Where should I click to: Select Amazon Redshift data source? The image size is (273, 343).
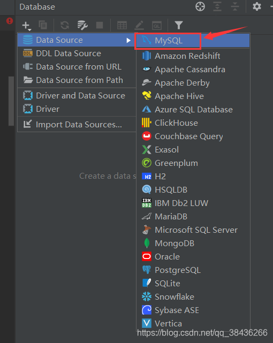tap(193, 56)
